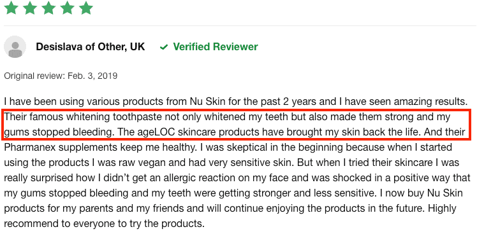The width and height of the screenshot is (477, 241).
Task: Click the first sentence mentioning Nu Skin
Action: pos(235,101)
